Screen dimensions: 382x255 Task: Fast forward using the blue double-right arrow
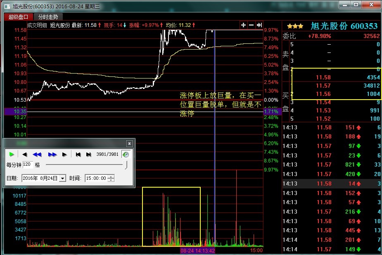click(52, 155)
